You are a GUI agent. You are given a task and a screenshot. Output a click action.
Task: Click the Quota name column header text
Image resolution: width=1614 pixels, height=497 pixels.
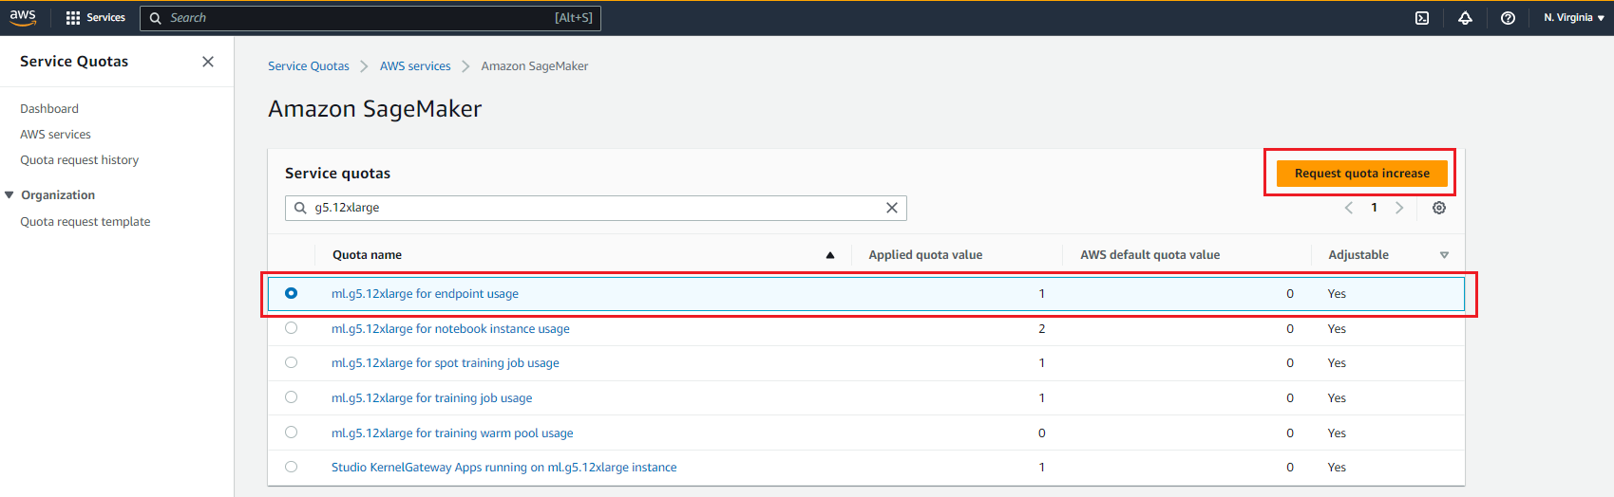click(367, 255)
